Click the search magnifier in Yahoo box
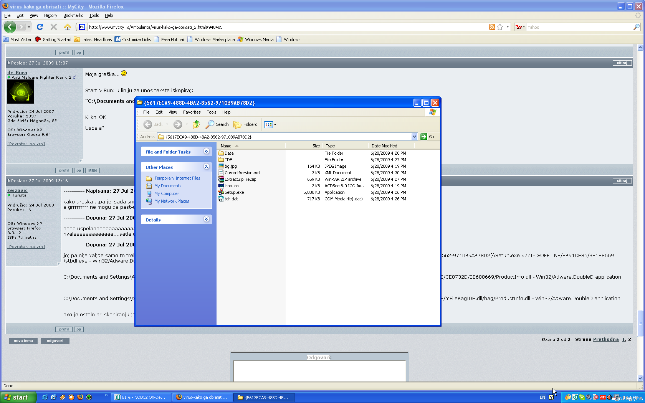Image resolution: width=645 pixels, height=403 pixels. tap(636, 27)
